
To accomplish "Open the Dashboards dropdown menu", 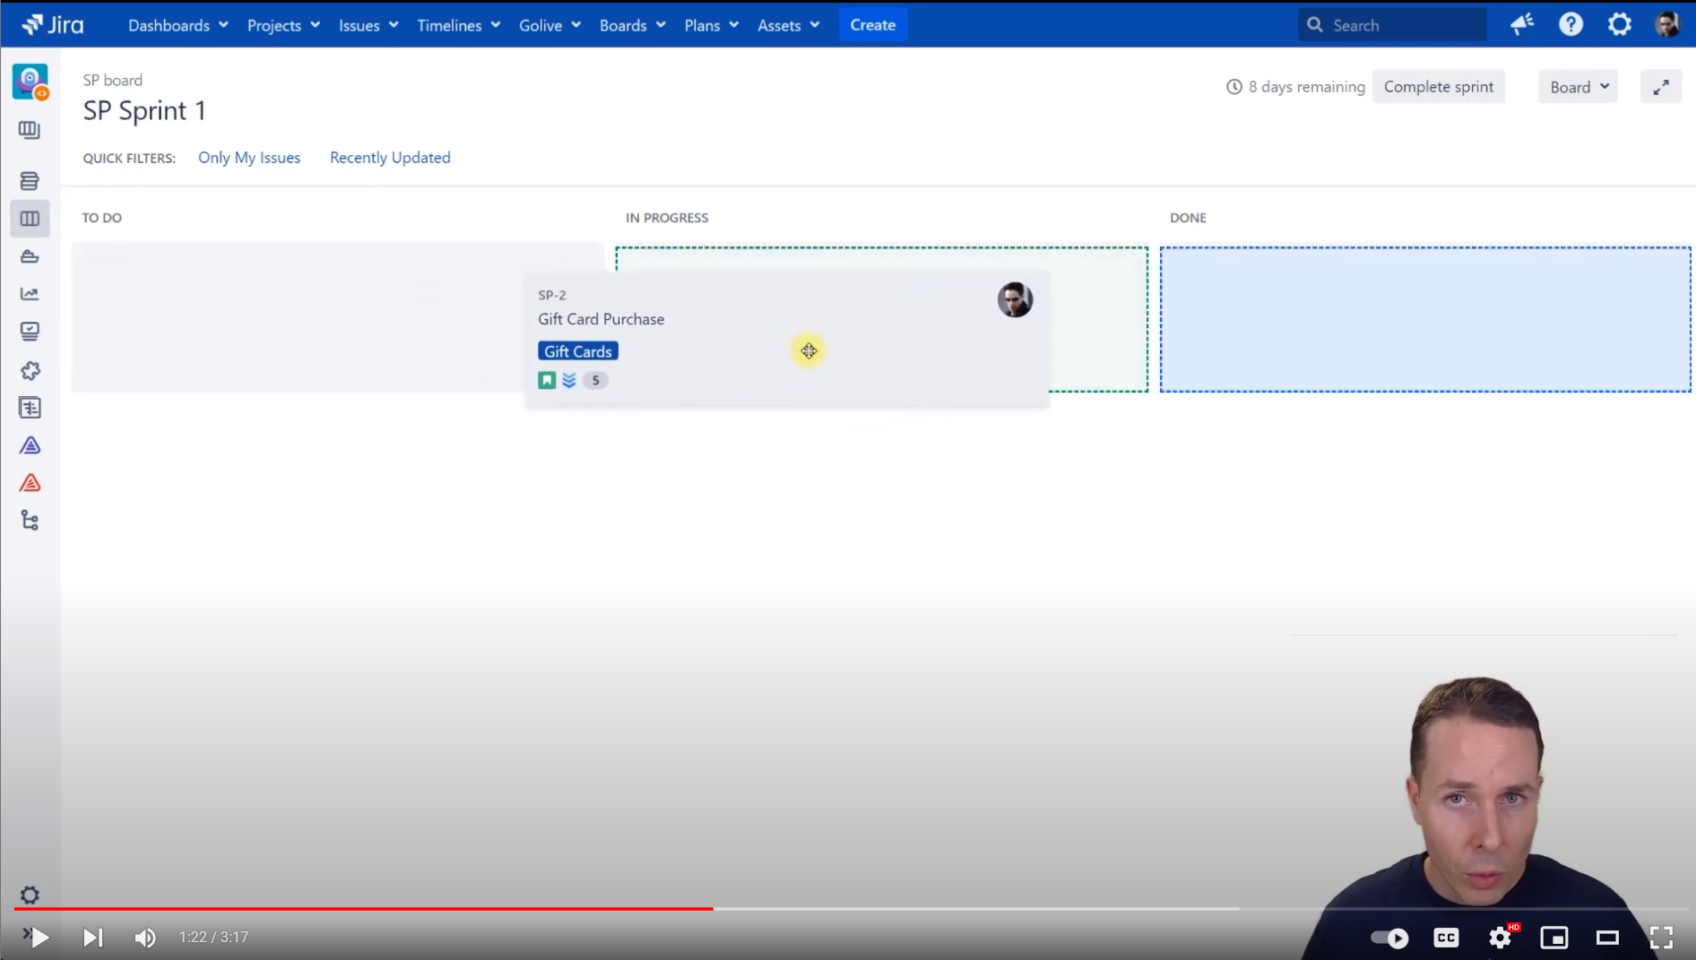I will [177, 25].
